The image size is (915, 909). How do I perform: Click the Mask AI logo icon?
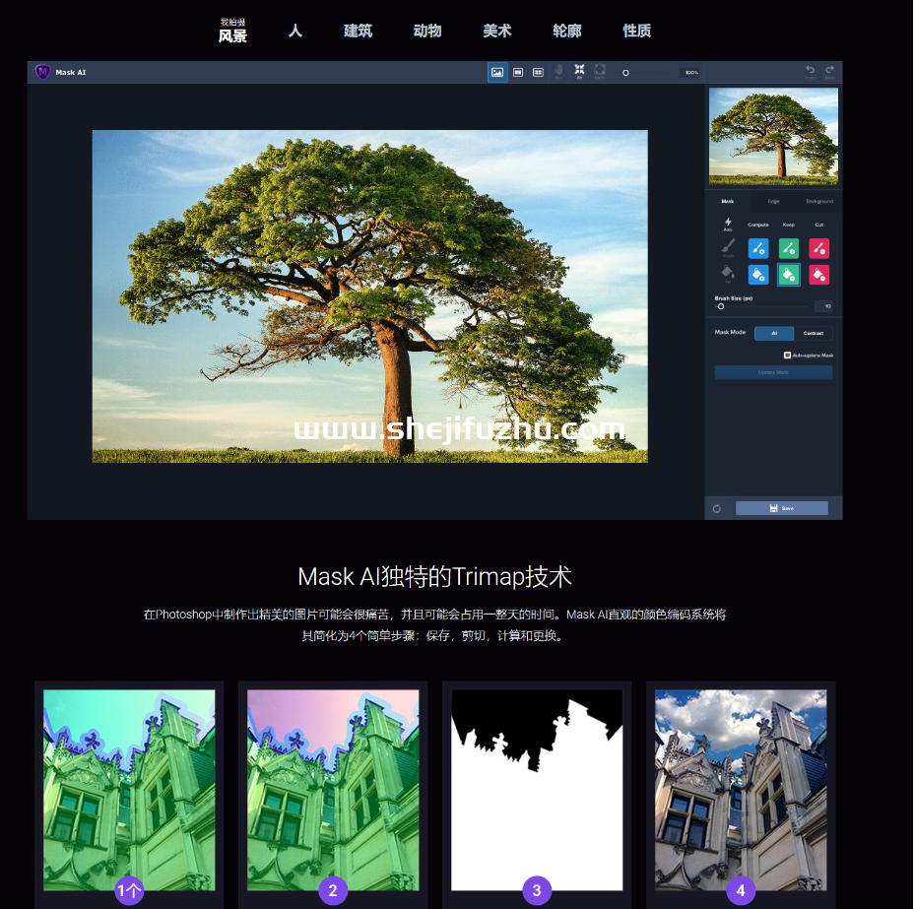pyautogui.click(x=42, y=72)
